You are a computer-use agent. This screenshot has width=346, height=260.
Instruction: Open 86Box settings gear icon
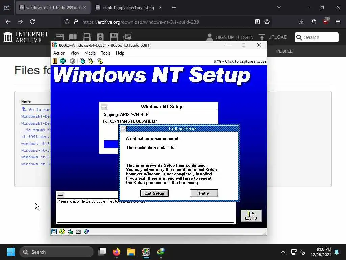click(100, 61)
